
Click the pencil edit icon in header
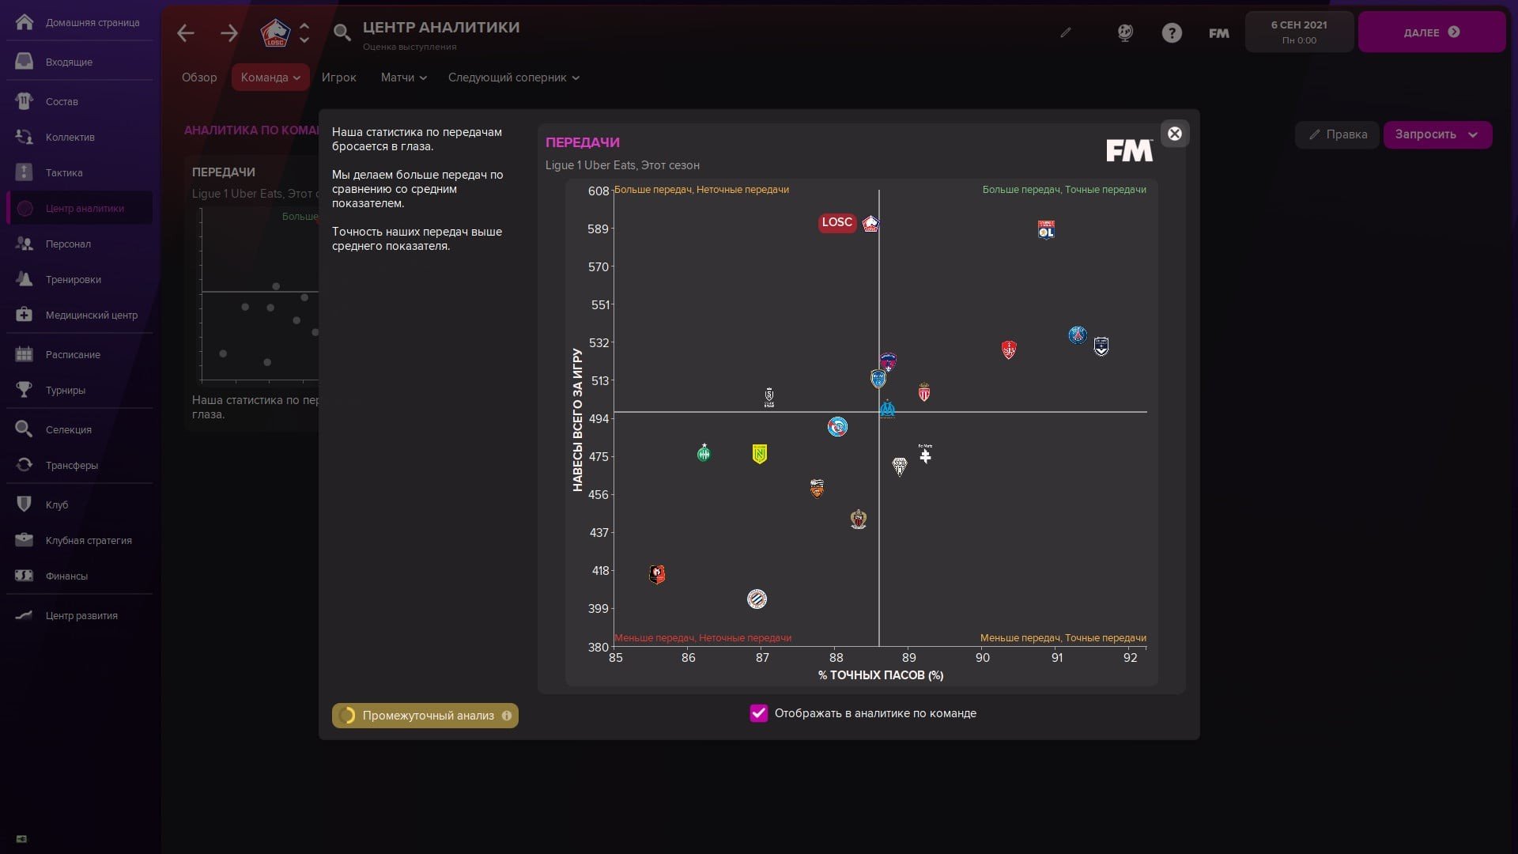[1066, 32]
